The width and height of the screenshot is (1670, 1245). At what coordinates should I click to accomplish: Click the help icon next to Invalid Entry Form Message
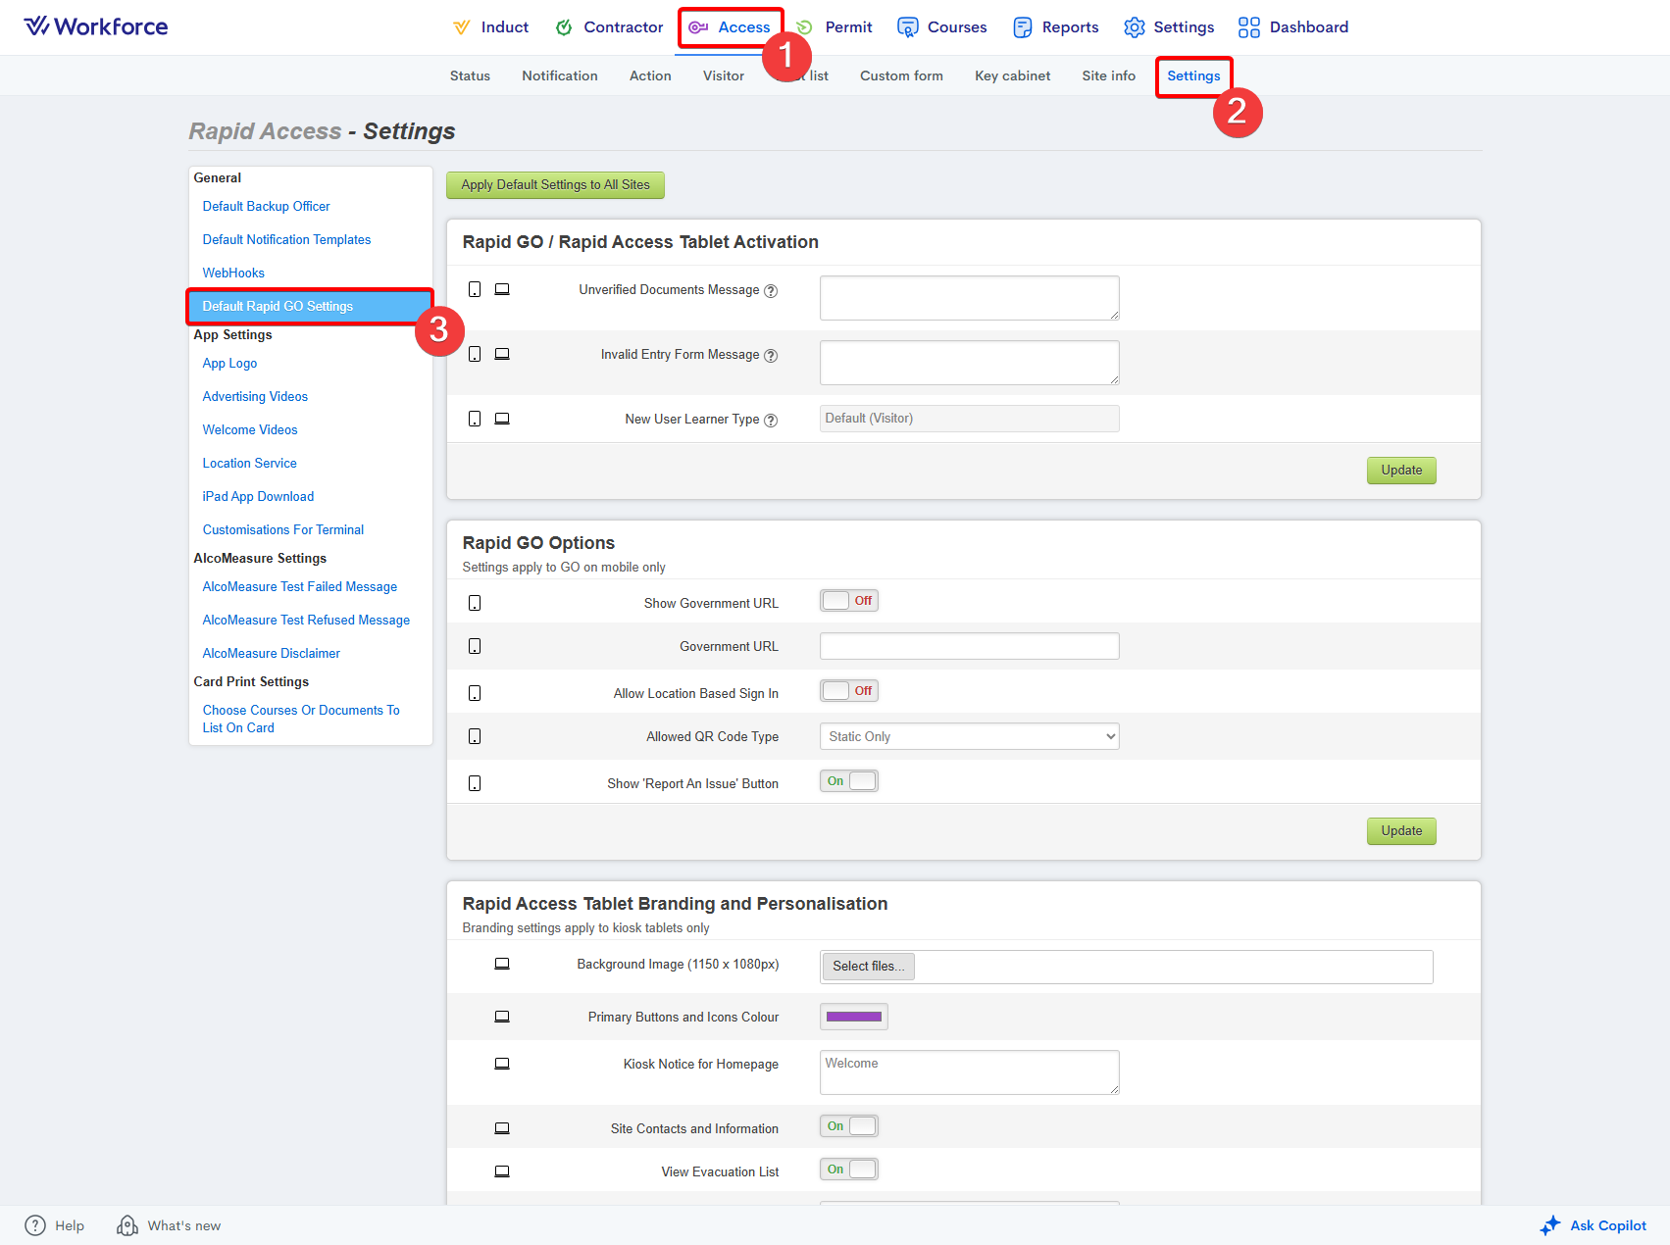point(771,356)
